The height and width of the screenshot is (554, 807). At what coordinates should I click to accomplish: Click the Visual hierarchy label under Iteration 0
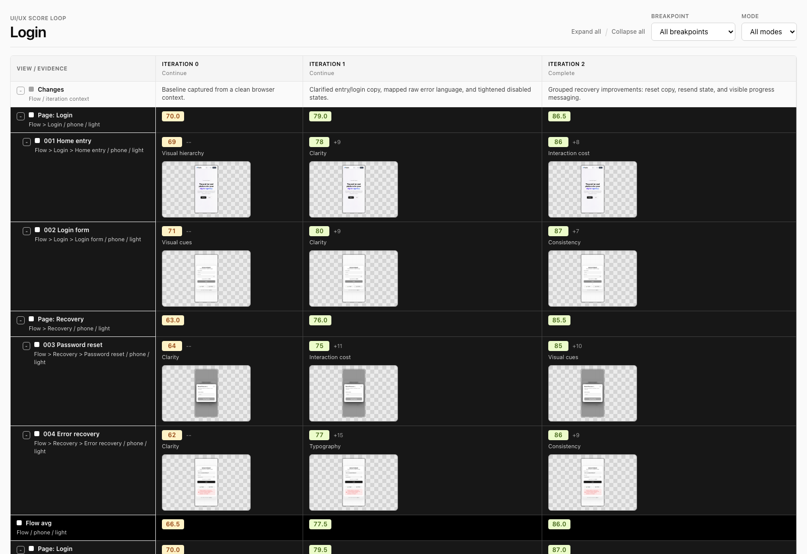coord(183,153)
